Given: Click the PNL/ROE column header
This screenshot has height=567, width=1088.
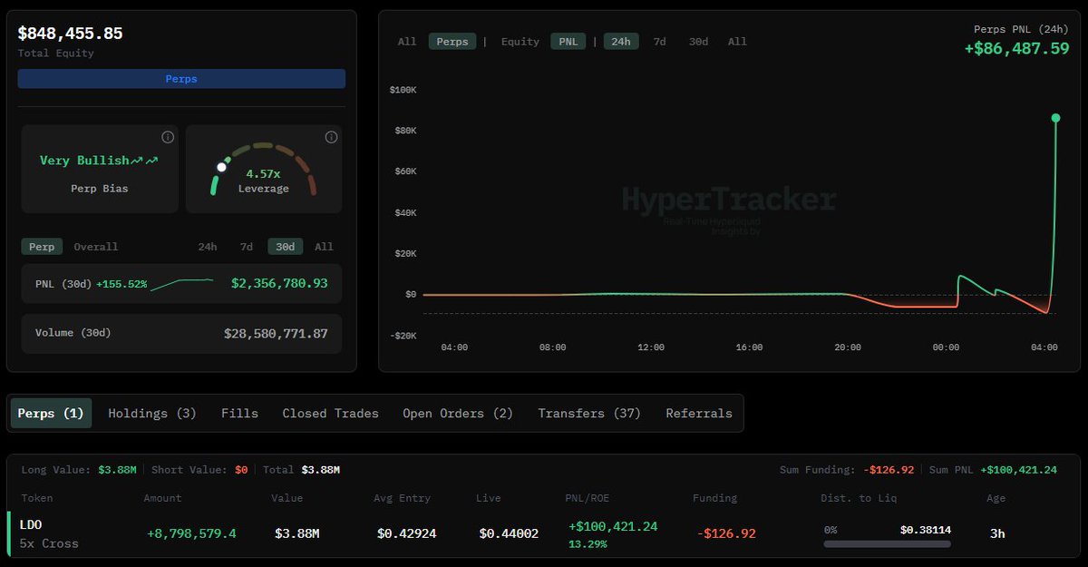Looking at the screenshot, I should 589,498.
